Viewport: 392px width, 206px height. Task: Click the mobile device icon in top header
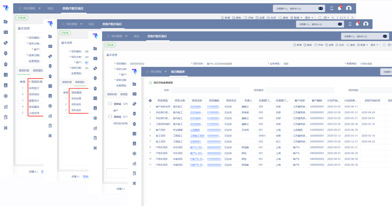[x=332, y=8]
